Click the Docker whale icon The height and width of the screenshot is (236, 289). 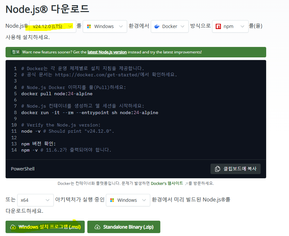[x=157, y=26]
